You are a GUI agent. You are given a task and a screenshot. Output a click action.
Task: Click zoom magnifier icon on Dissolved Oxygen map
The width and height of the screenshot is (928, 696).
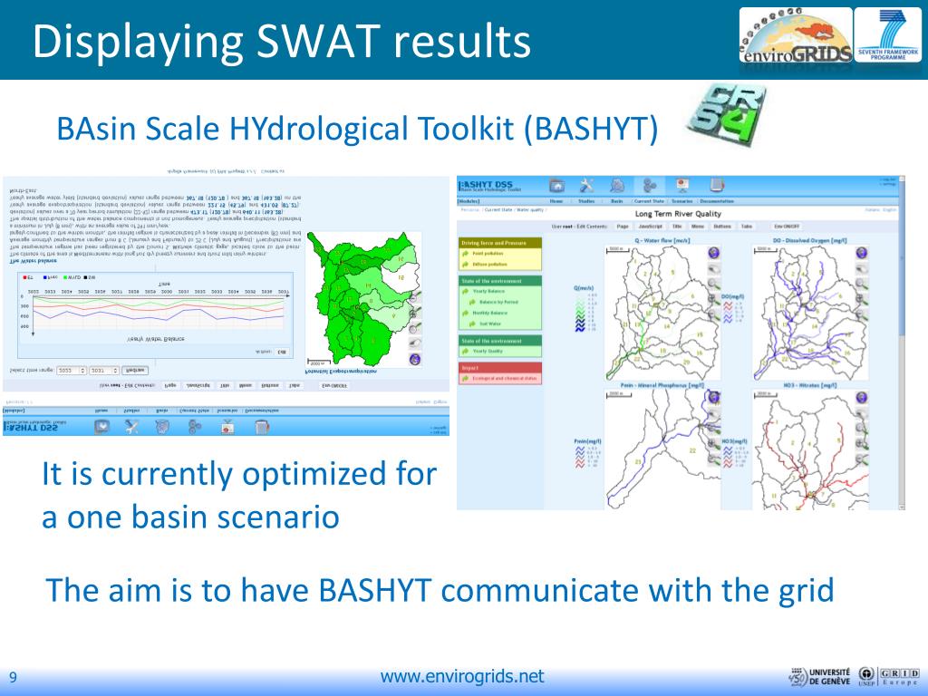[x=862, y=284]
